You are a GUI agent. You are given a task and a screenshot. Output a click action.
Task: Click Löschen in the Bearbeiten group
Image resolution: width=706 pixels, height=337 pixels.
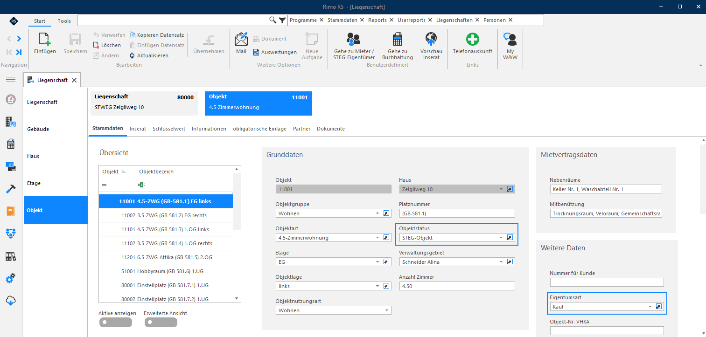(107, 45)
